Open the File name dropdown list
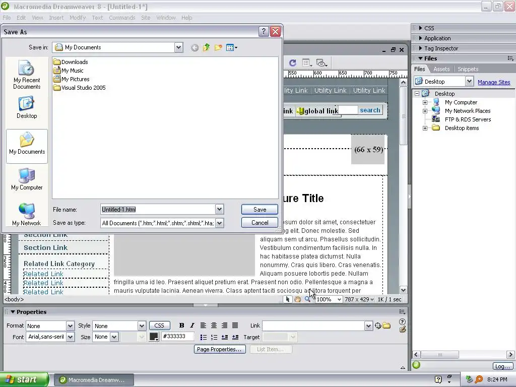Screen dimensions: 516x387 [x=220, y=209]
